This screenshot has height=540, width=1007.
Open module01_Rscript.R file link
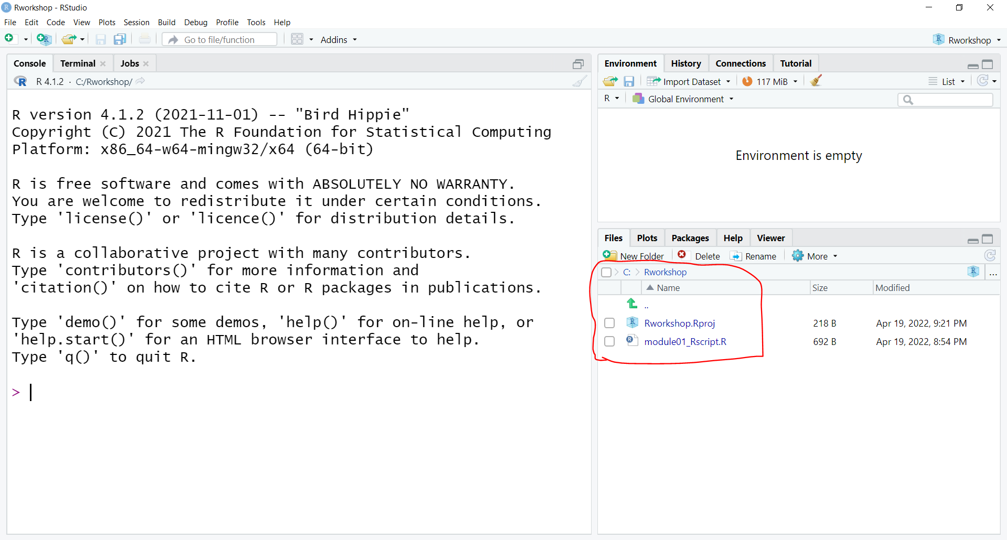(685, 341)
